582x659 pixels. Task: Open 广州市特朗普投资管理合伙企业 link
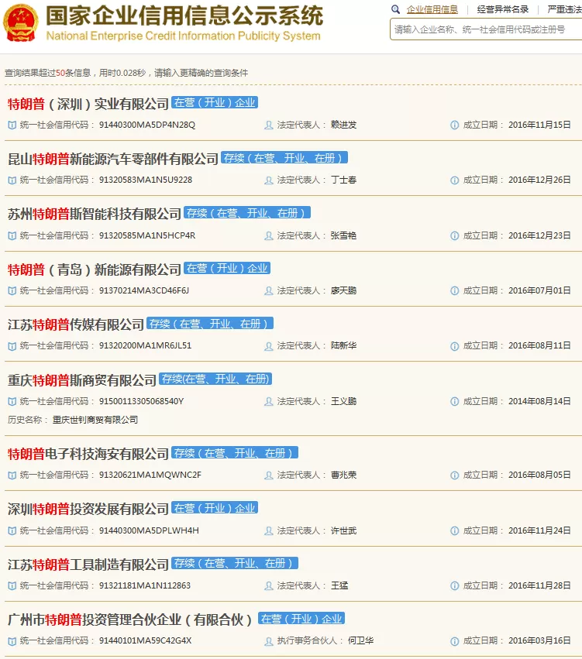(x=129, y=620)
